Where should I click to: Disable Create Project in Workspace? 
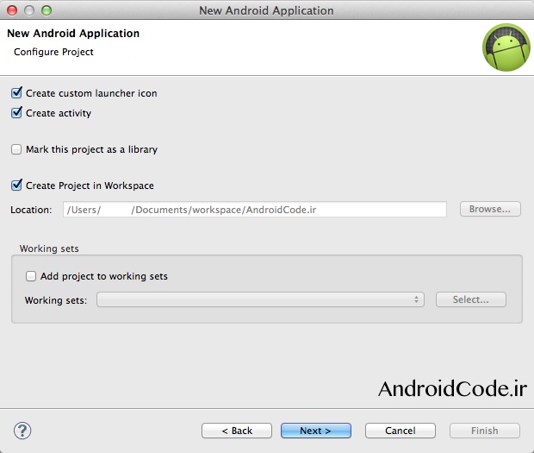click(x=16, y=186)
